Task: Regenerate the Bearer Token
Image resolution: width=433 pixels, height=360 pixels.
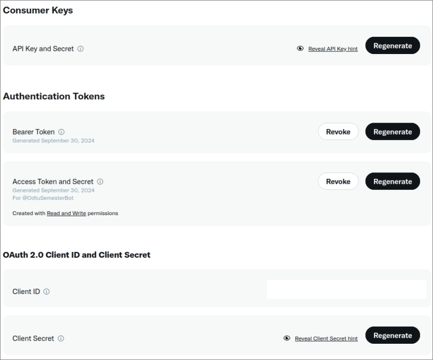Action: pyautogui.click(x=392, y=131)
